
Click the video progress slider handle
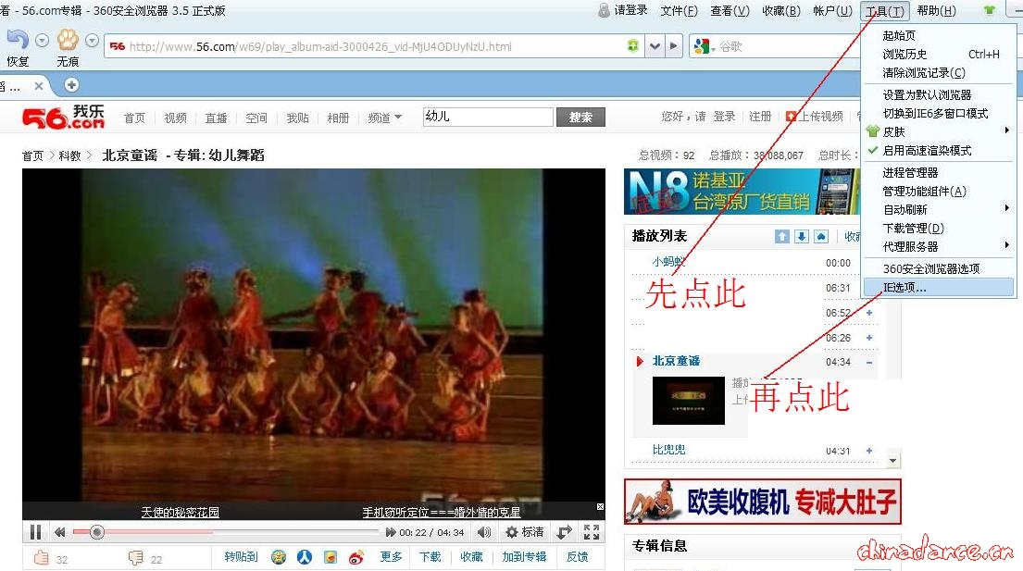click(96, 532)
